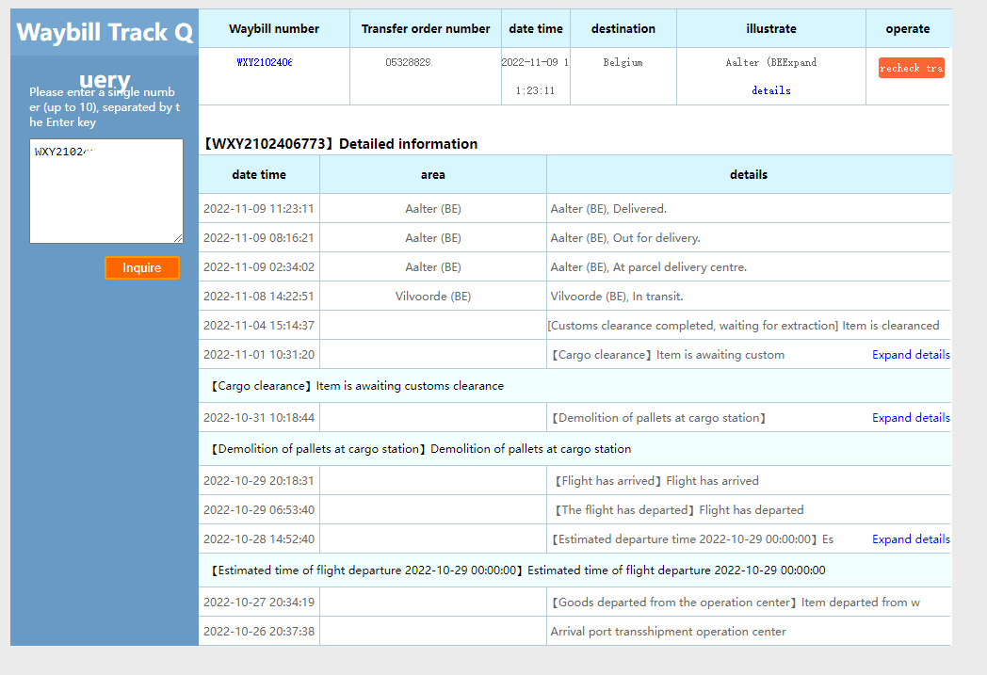This screenshot has height=675, width=987.
Task: Click the area header in details table
Action: (x=432, y=174)
